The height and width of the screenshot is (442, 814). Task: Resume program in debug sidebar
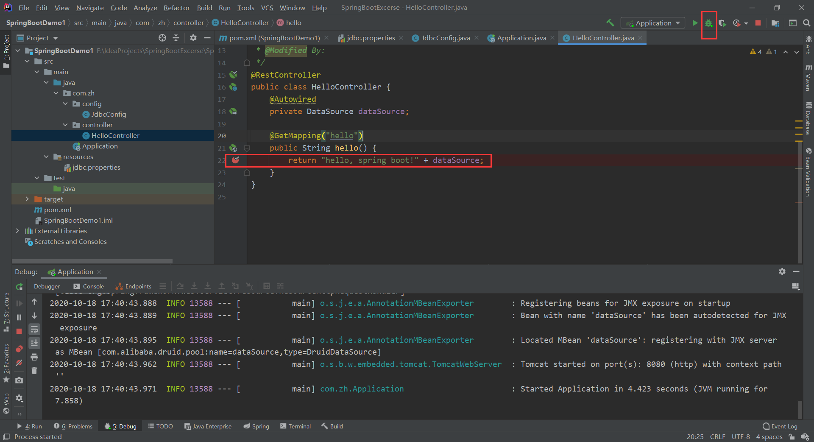point(19,303)
